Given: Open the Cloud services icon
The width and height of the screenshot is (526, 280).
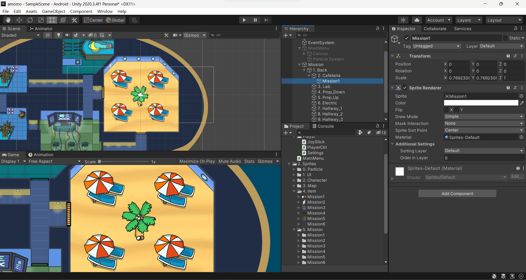Looking at the screenshot, I should tap(417, 20).
